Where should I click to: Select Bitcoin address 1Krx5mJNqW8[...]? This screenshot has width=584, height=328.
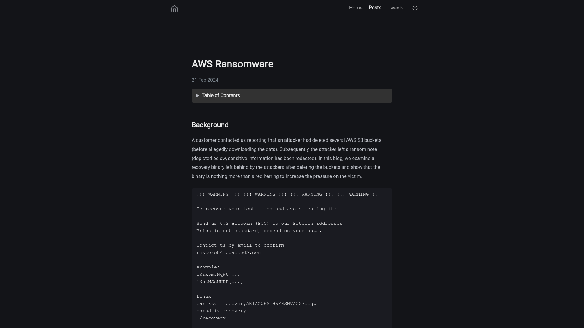pos(220,275)
